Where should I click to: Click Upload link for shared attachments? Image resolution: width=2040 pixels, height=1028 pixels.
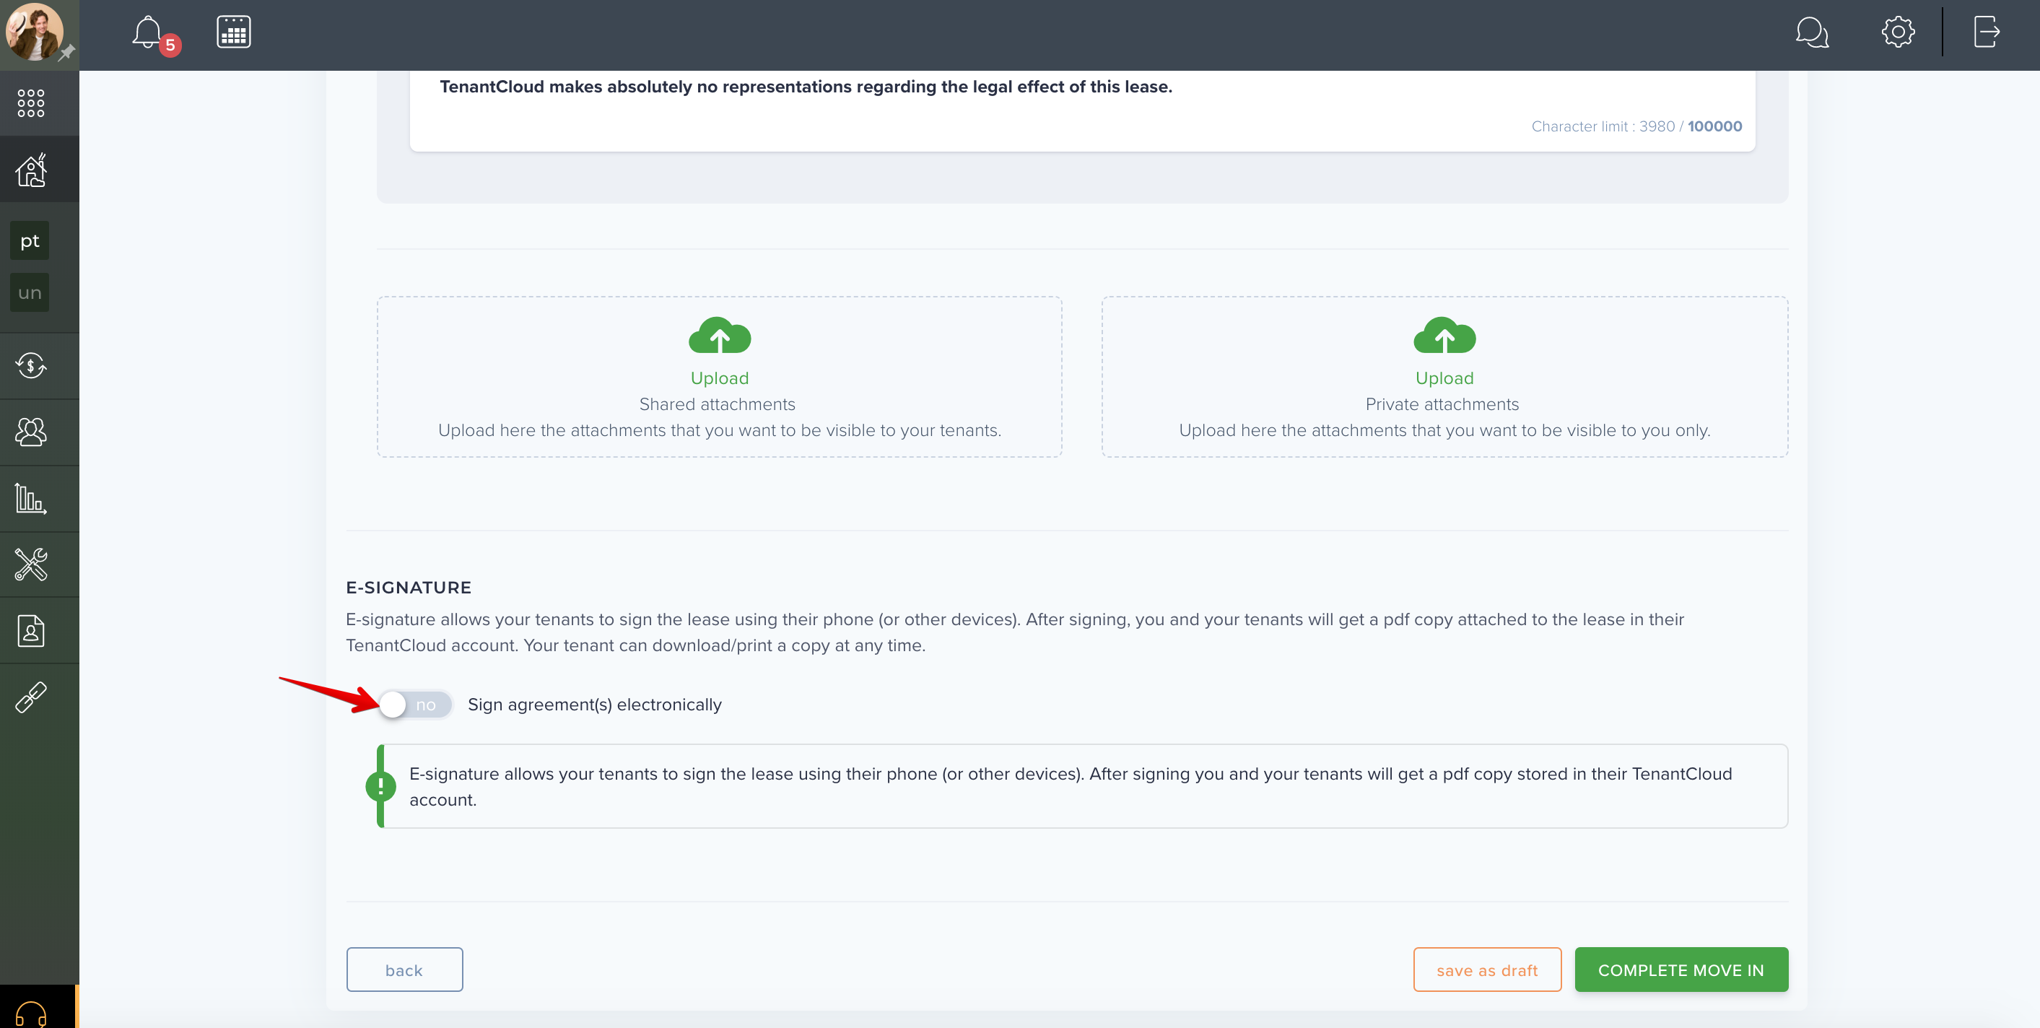coord(719,378)
